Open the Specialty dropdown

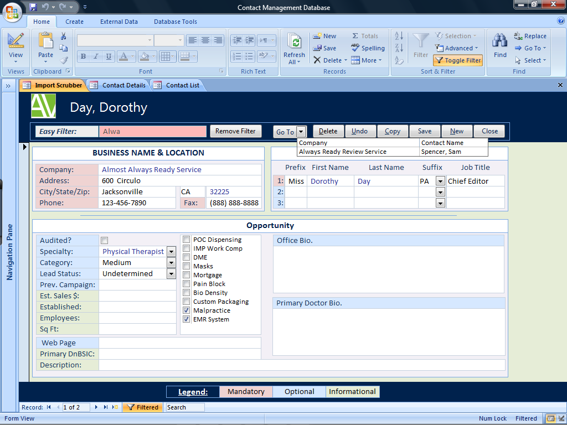pyautogui.click(x=172, y=252)
